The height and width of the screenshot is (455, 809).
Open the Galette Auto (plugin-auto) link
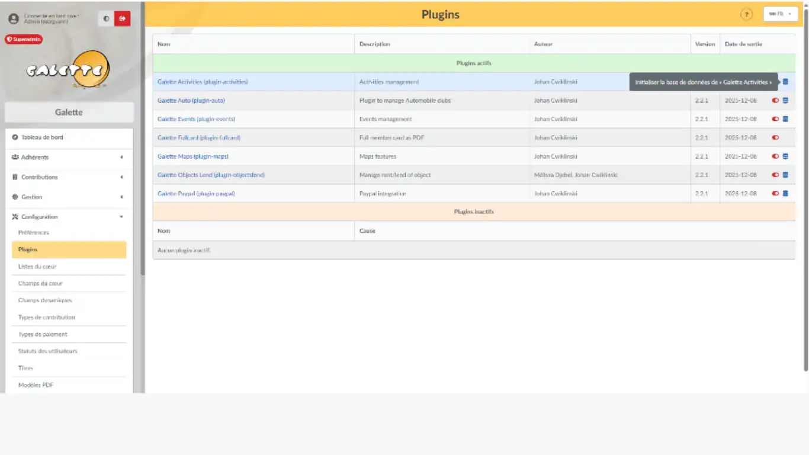(x=191, y=101)
